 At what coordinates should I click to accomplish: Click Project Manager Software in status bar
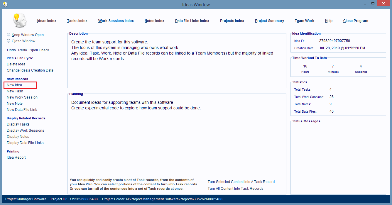[26, 199]
